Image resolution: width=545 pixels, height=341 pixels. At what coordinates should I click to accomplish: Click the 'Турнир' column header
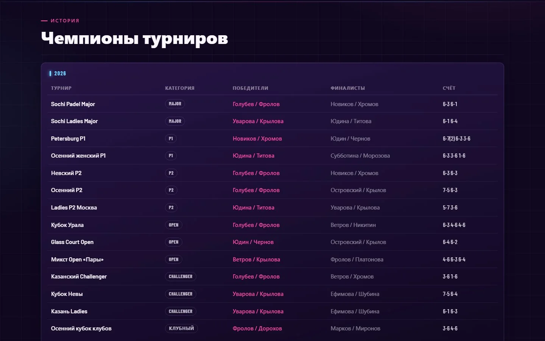pos(61,88)
